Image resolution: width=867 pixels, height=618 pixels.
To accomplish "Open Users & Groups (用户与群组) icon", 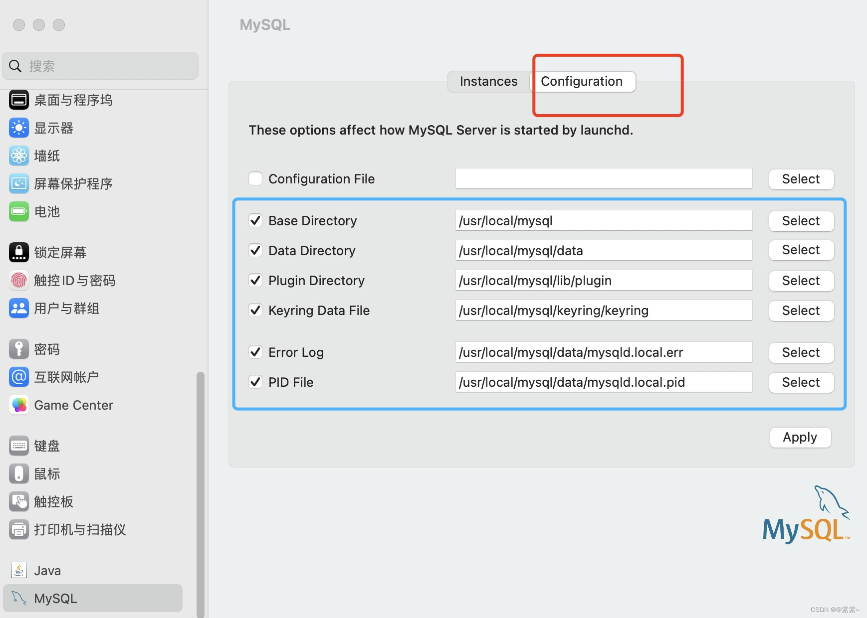I will point(19,308).
